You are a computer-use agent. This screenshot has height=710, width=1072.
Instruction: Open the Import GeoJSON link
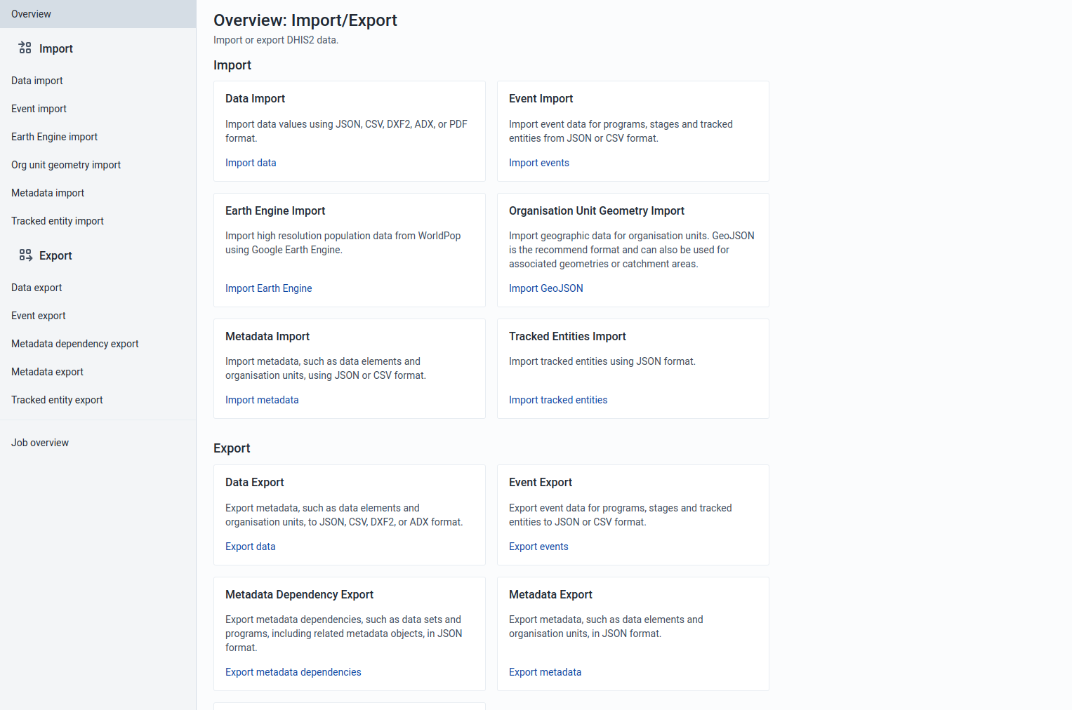tap(545, 288)
